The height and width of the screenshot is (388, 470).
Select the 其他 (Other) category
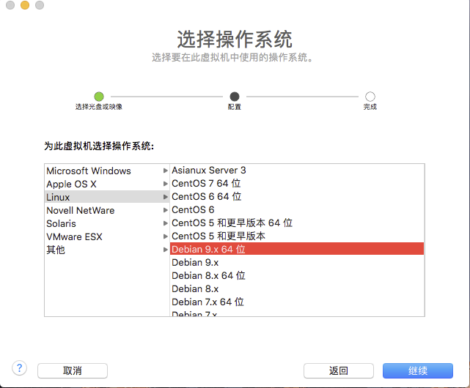[107, 250]
